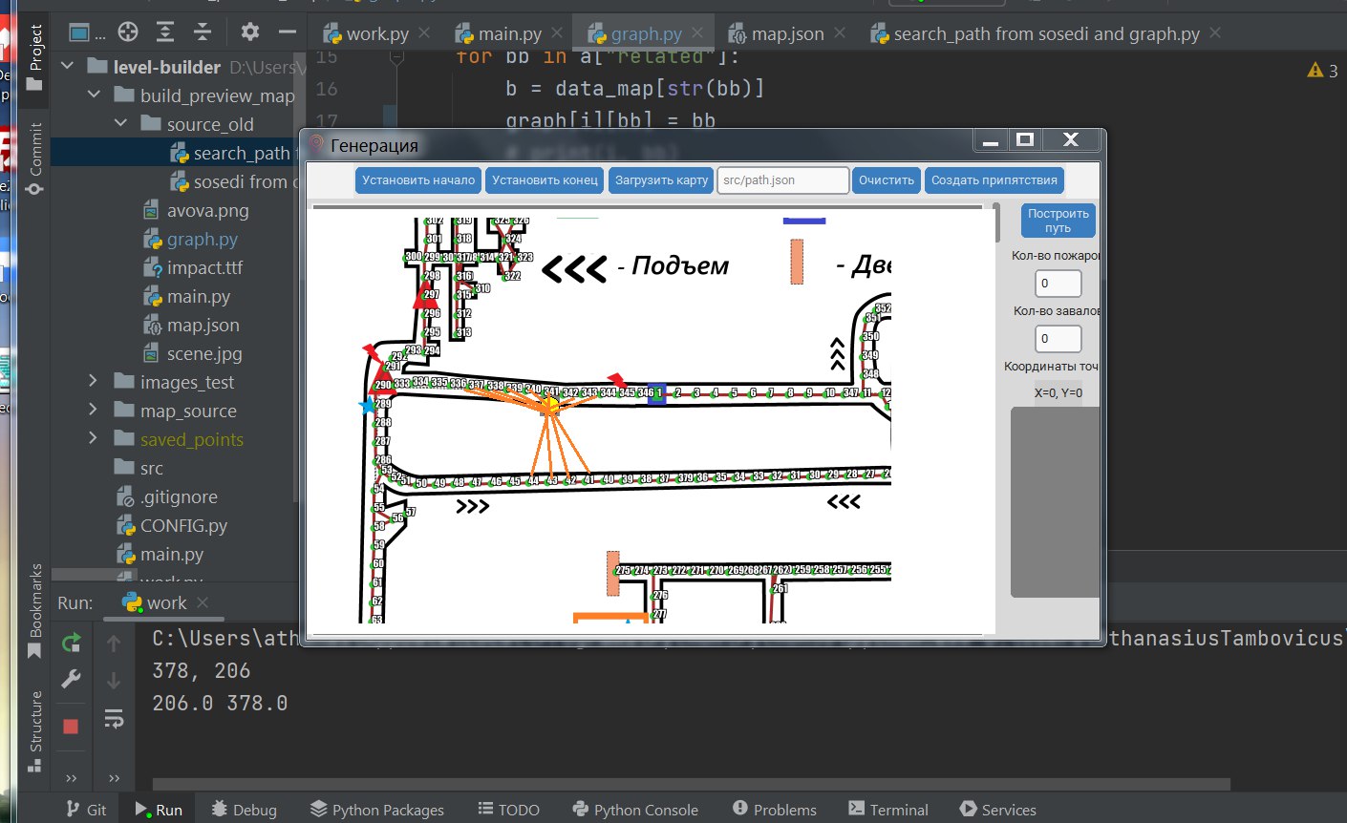
Task: Click the up arrow in Run panel
Action: click(x=114, y=644)
